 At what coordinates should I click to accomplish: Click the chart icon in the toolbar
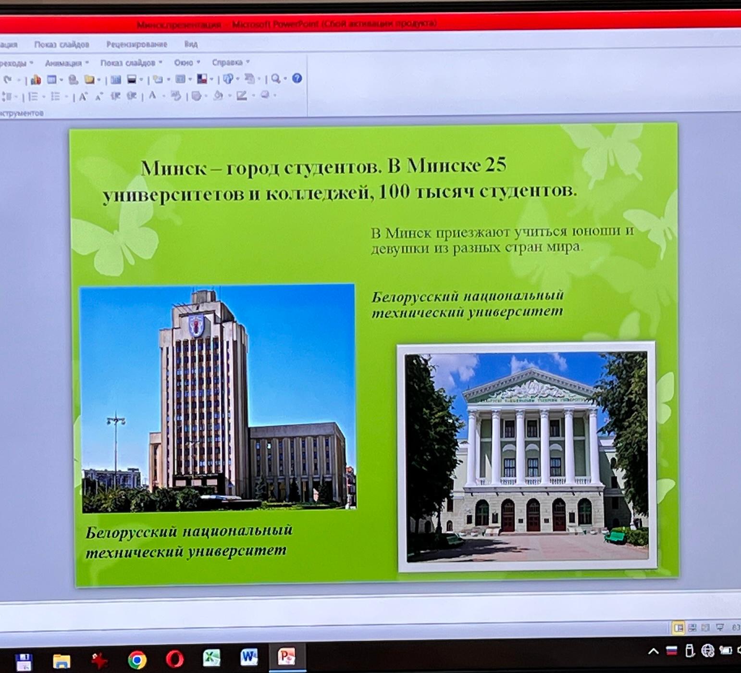pyautogui.click(x=36, y=80)
